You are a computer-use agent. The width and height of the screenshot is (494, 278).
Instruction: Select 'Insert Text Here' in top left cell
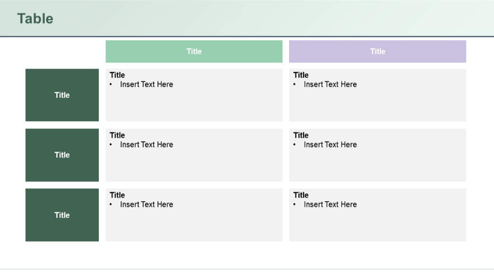click(x=147, y=84)
